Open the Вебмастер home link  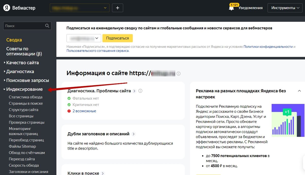24,8
